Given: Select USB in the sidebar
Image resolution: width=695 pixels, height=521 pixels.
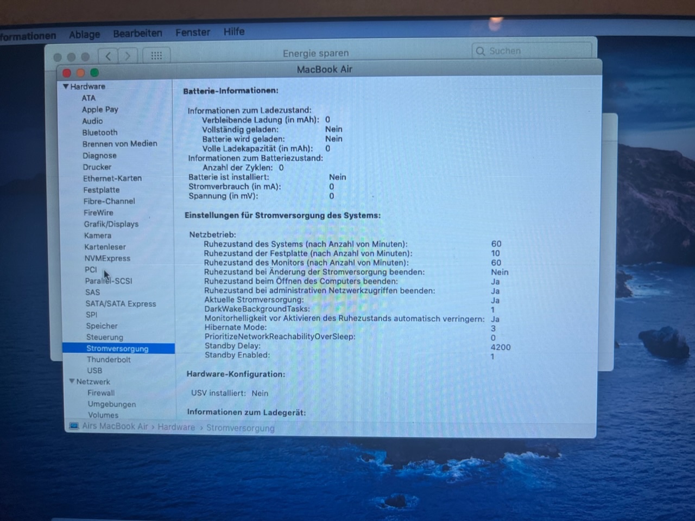Looking at the screenshot, I should coord(94,371).
